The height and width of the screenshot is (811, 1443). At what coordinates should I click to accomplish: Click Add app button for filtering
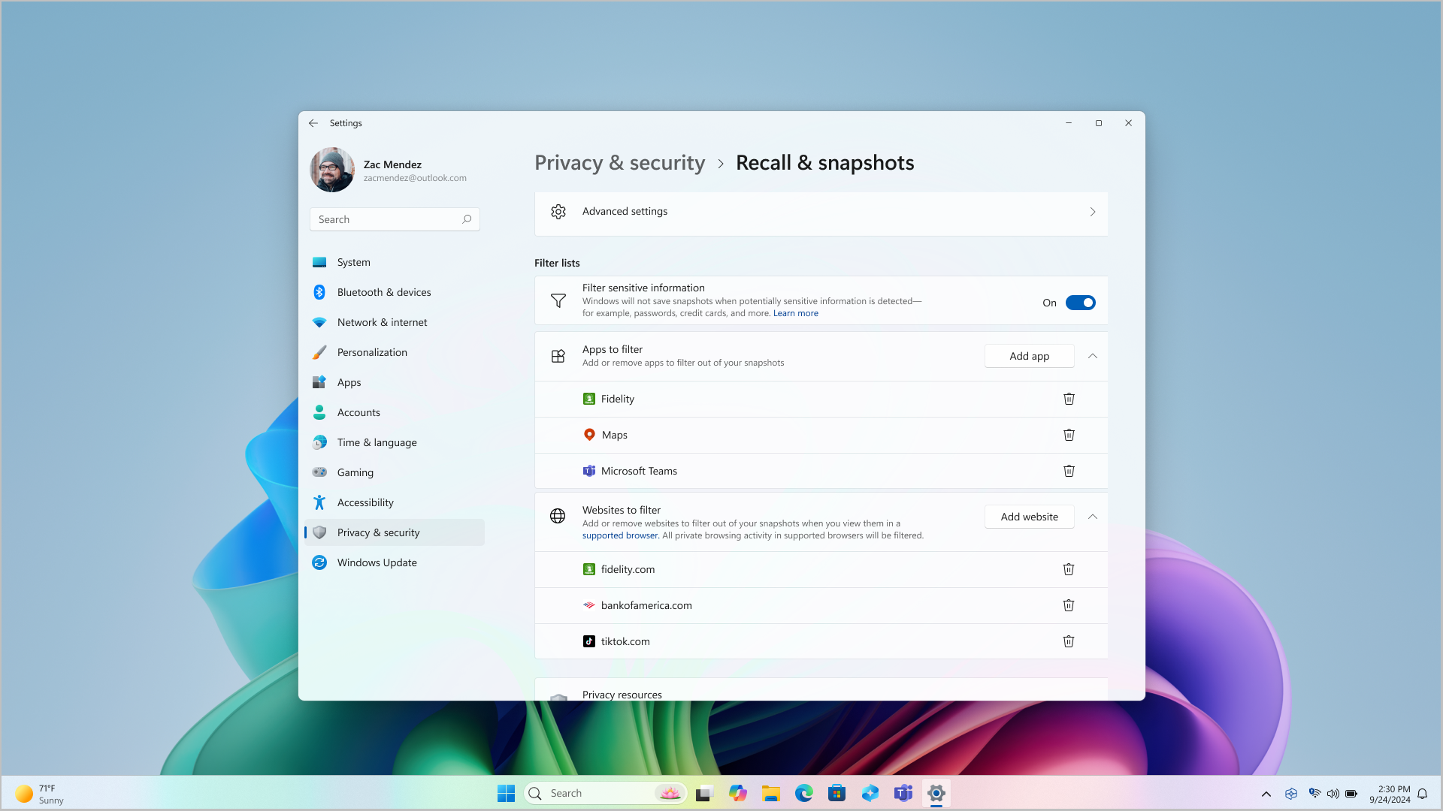point(1030,355)
